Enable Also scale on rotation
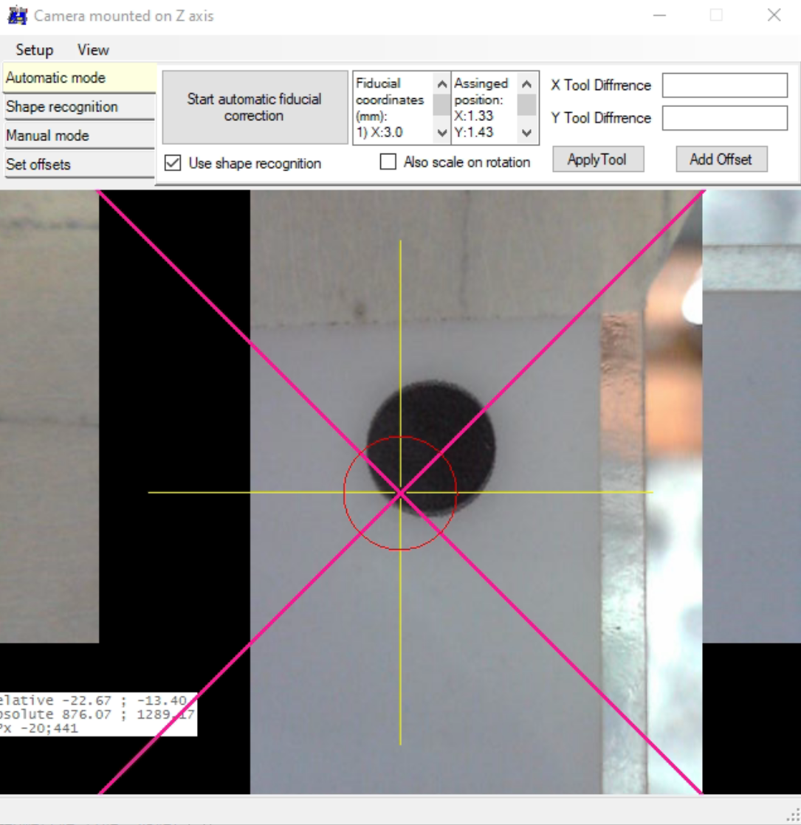801x825 pixels. [388, 162]
